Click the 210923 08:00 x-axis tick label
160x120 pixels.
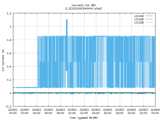click(60, 111)
